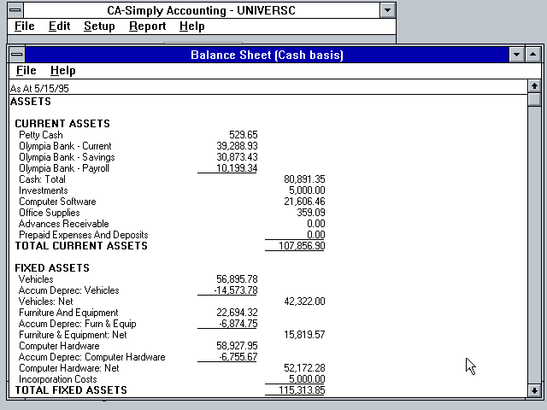Image resolution: width=547 pixels, height=410 pixels.
Task: Click the amount 10,199.34
Action: (237, 168)
